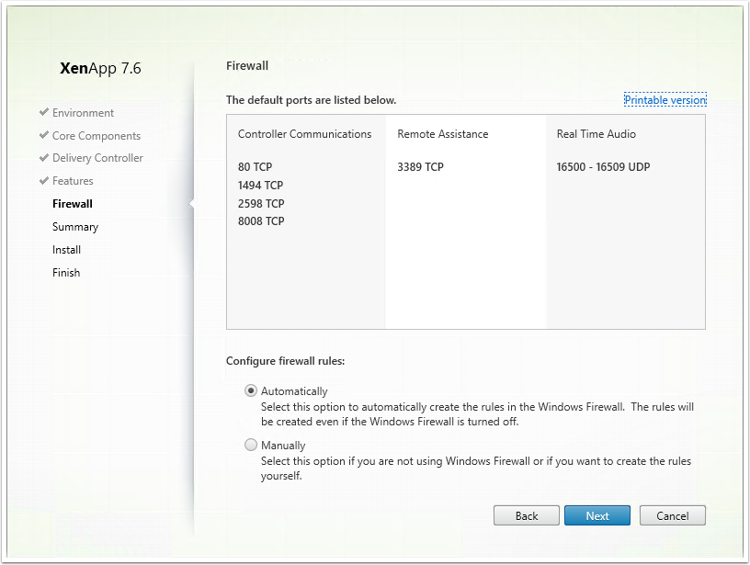Click the Manually option description text

pos(476,468)
